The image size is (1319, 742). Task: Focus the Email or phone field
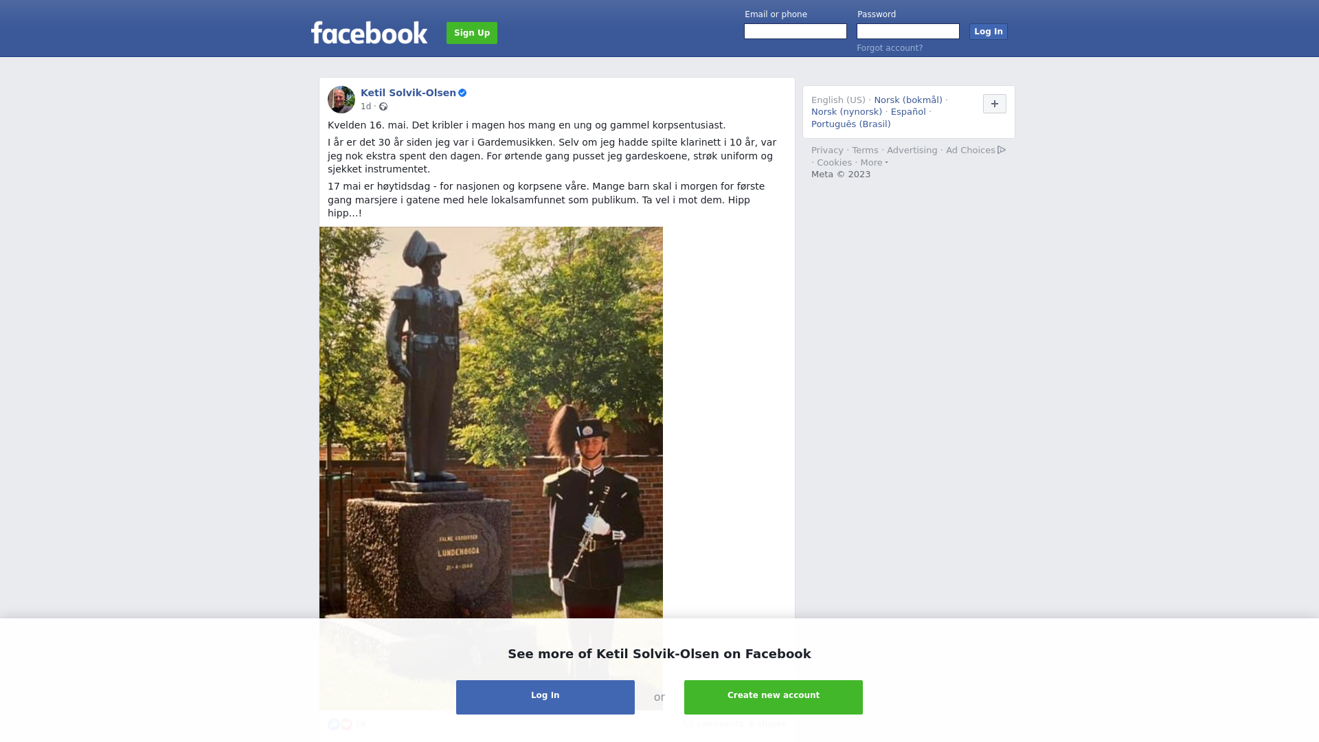(x=796, y=32)
